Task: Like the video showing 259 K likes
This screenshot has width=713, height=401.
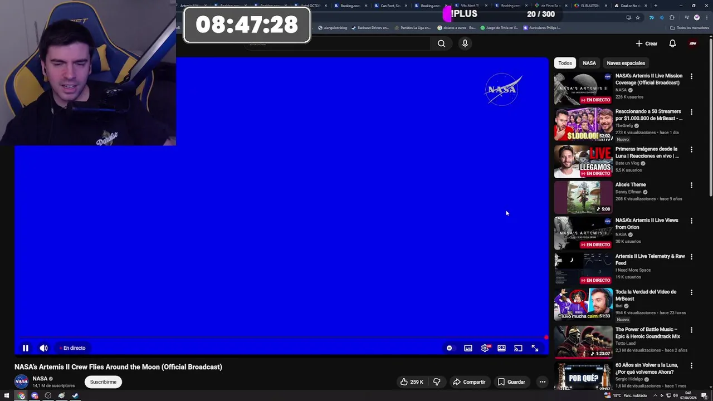Action: point(412,382)
